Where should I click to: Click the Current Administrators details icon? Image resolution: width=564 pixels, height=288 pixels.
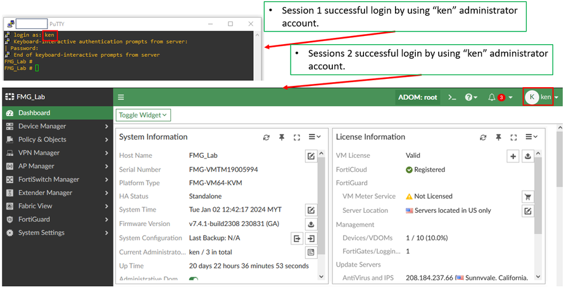[311, 252]
